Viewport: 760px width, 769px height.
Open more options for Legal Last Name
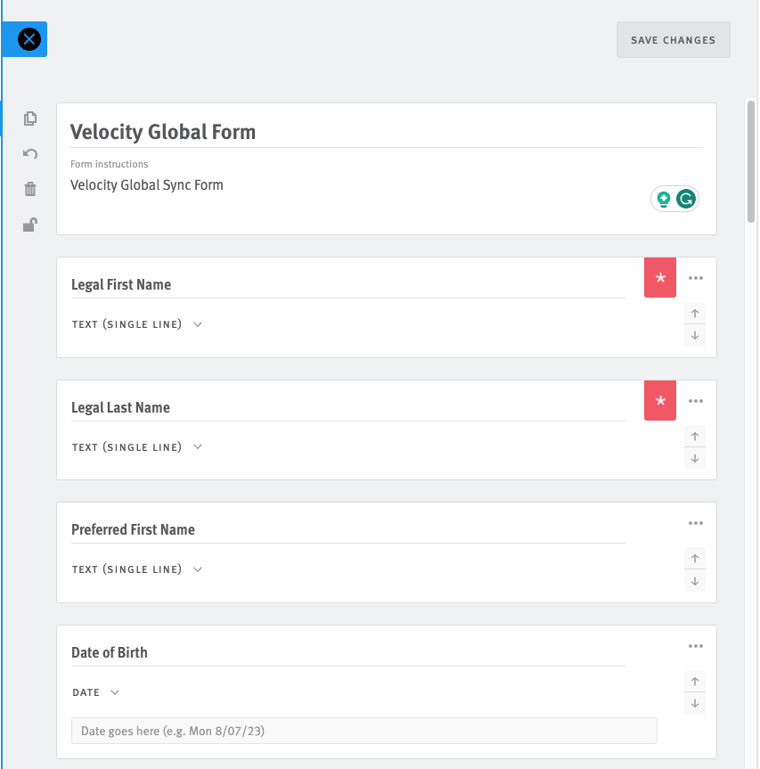695,401
